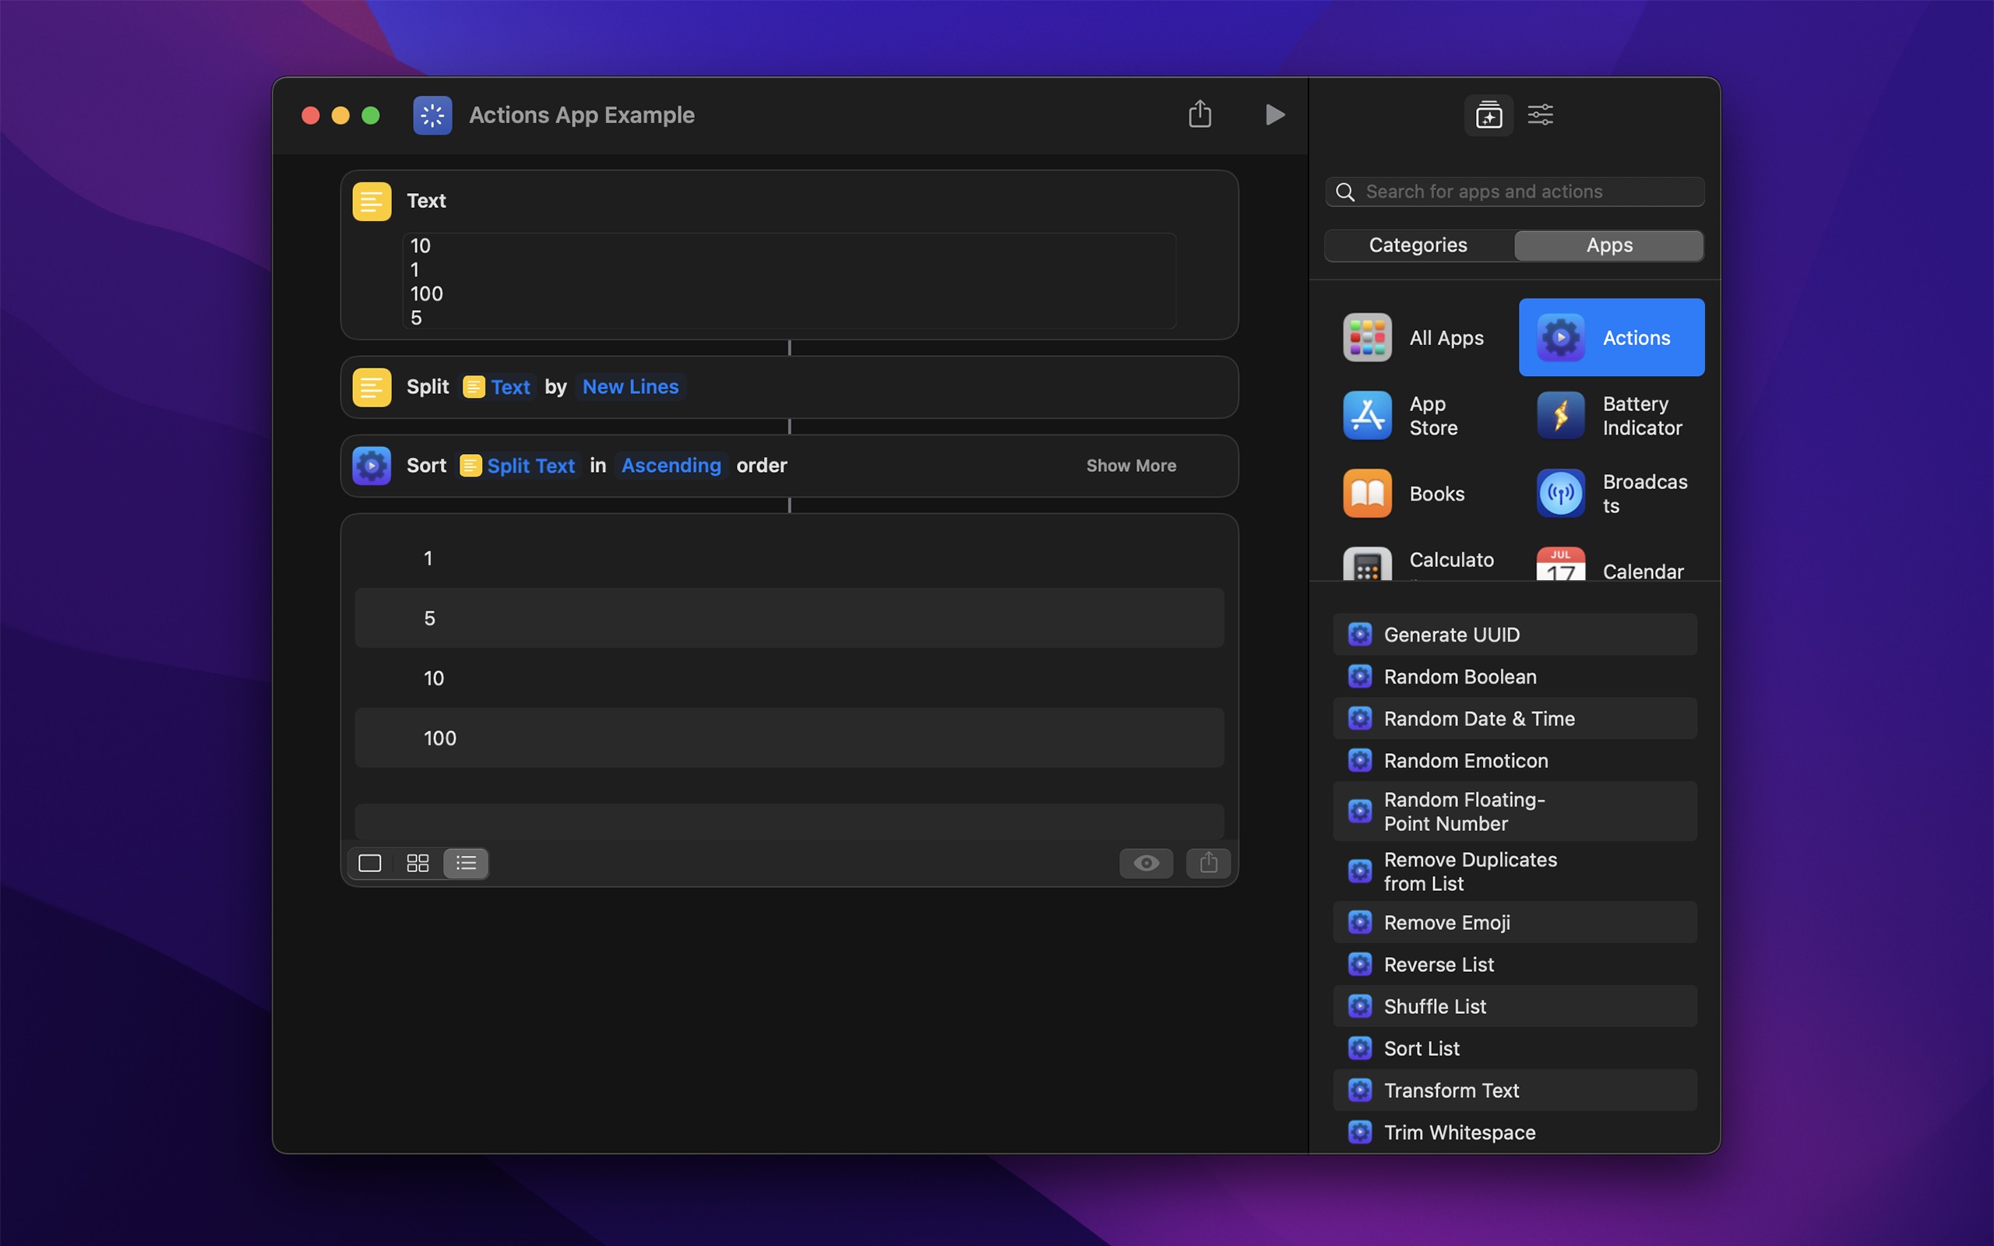Switch results to grid view
The height and width of the screenshot is (1246, 1994).
pyautogui.click(x=417, y=863)
